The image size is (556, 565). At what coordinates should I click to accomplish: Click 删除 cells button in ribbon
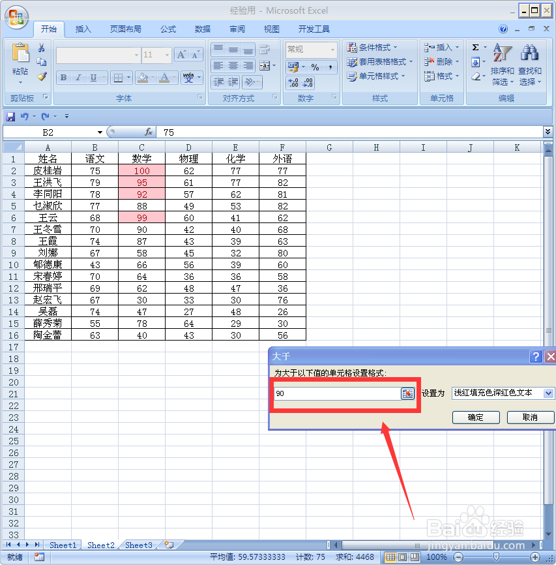coord(441,61)
